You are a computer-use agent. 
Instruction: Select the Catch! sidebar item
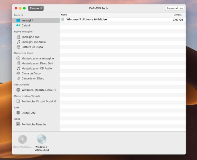tap(26, 25)
